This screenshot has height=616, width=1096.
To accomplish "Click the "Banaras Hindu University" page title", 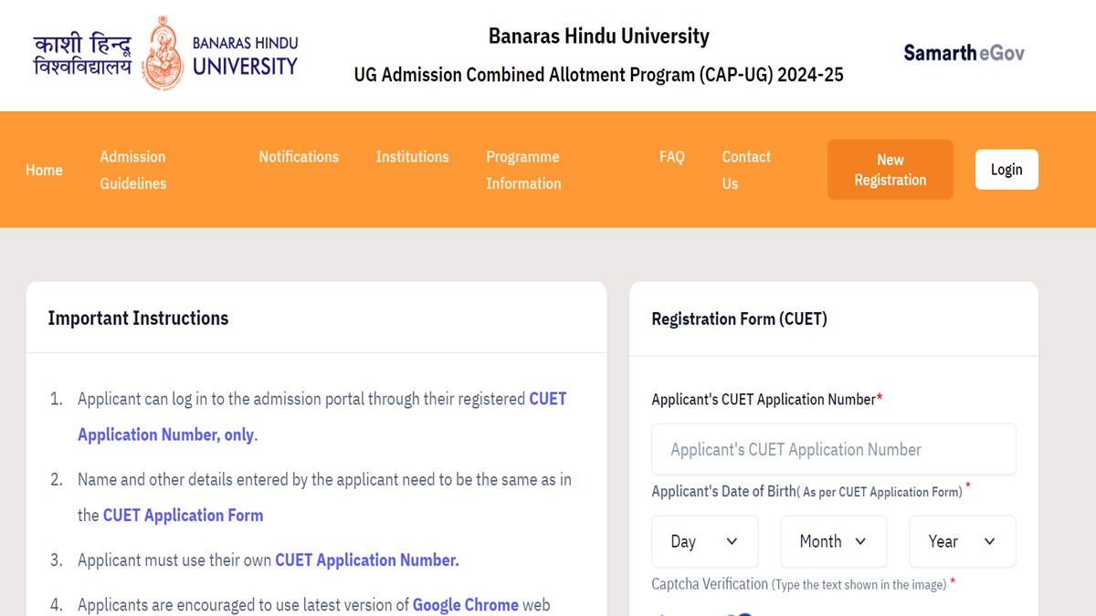I will [599, 37].
